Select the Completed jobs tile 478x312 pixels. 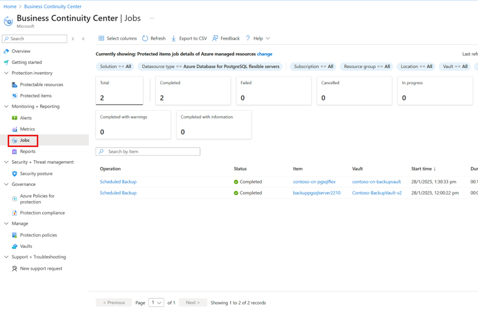pos(193,91)
